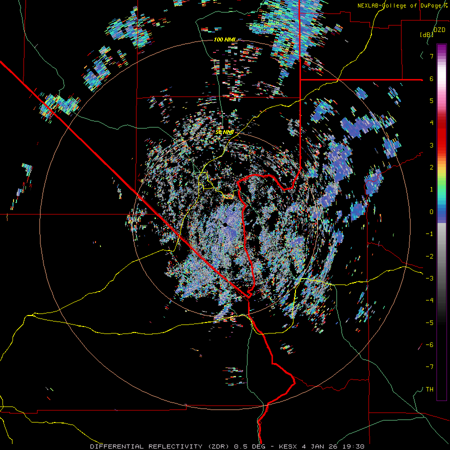The width and height of the screenshot is (450, 450).
Task: Click the -1 value on the color scale
Action: [429, 234]
